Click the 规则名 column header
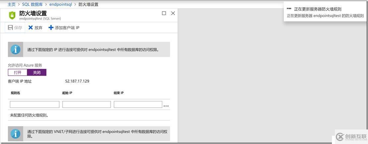 [x=15, y=93]
